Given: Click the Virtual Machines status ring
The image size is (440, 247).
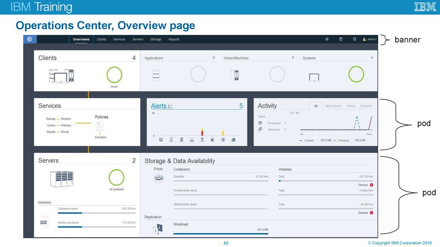Looking at the screenshot, I should point(277,74).
